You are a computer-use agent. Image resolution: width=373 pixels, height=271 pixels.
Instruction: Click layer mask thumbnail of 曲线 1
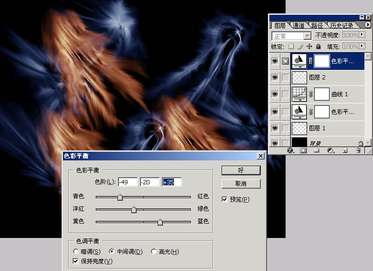coord(322,94)
